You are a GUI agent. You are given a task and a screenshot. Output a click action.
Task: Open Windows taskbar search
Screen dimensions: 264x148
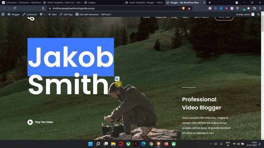[x=98, y=144]
